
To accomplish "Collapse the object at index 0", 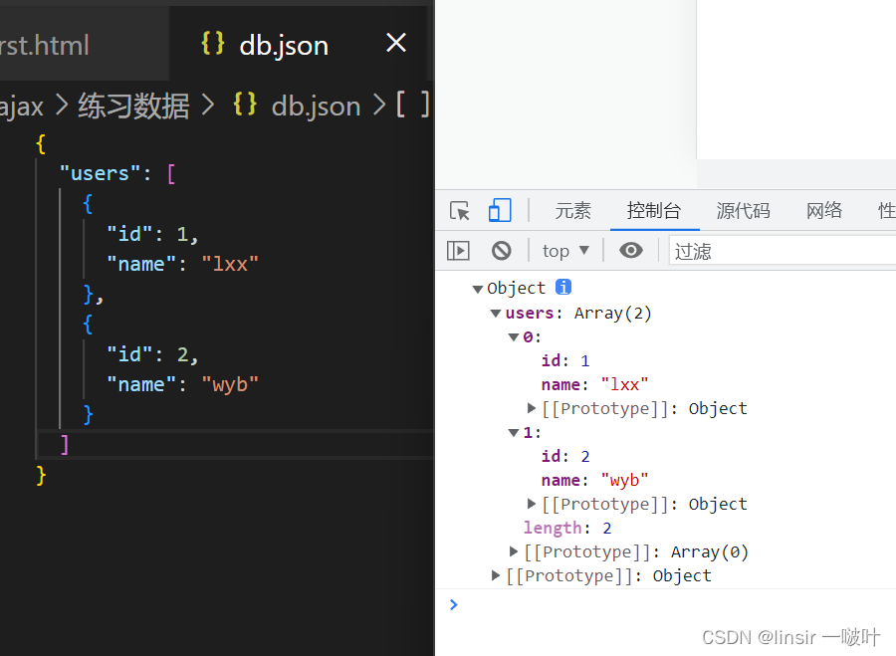I will click(511, 335).
